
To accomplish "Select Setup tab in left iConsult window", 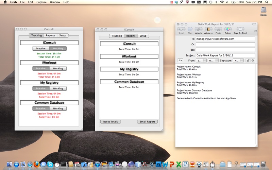I will coord(63,35).
